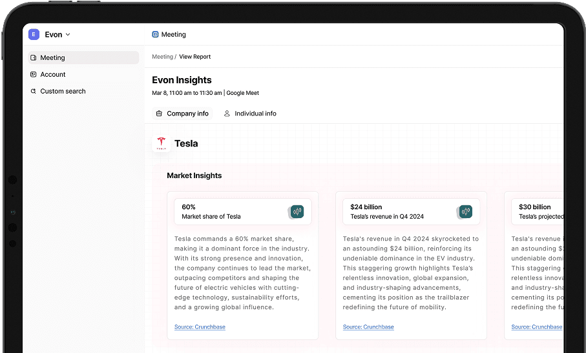Open Crunchbase source under $30 billion card
Image resolution: width=586 pixels, height=353 pixels.
537,327
